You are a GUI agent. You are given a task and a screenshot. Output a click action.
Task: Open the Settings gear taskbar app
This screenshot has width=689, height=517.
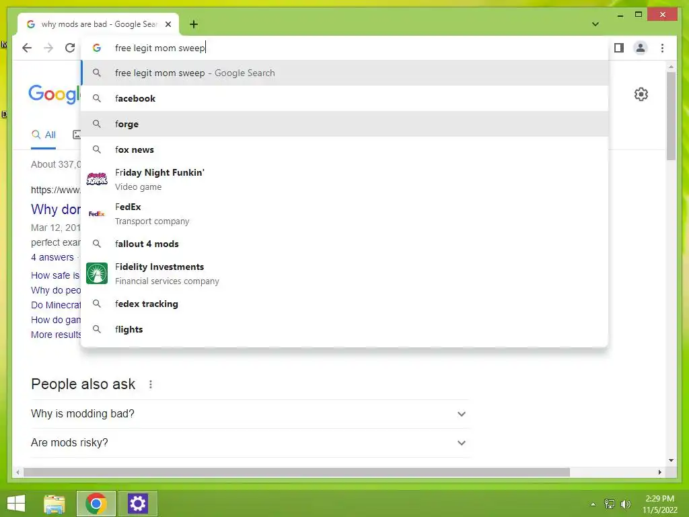[137, 504]
